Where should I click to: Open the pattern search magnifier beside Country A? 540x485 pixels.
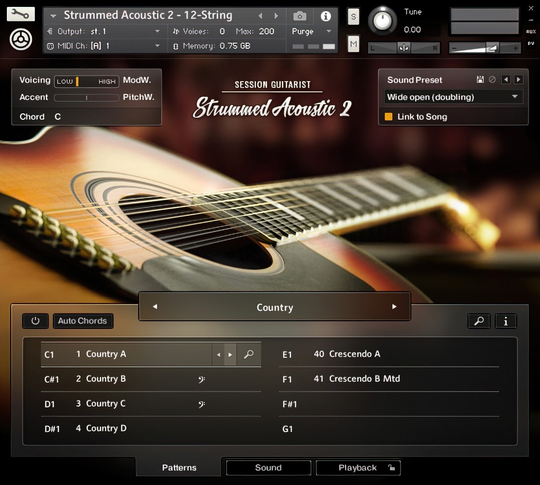[x=248, y=354]
